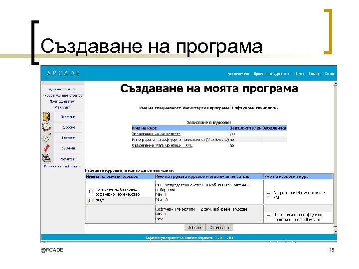The image size is (359, 269).
Task: Click the Тестове pencil-and-paper icon
Action: point(46,137)
